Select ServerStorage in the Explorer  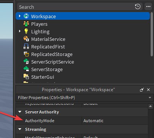[47, 69]
